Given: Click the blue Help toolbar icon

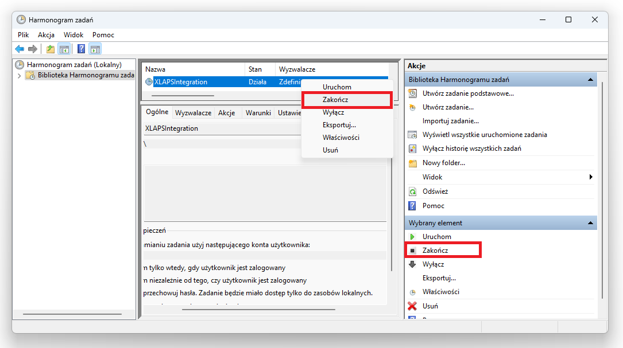Looking at the screenshot, I should [x=82, y=49].
